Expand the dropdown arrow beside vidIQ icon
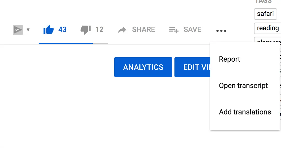Image resolution: width=281 pixels, height=148 pixels. (28, 30)
